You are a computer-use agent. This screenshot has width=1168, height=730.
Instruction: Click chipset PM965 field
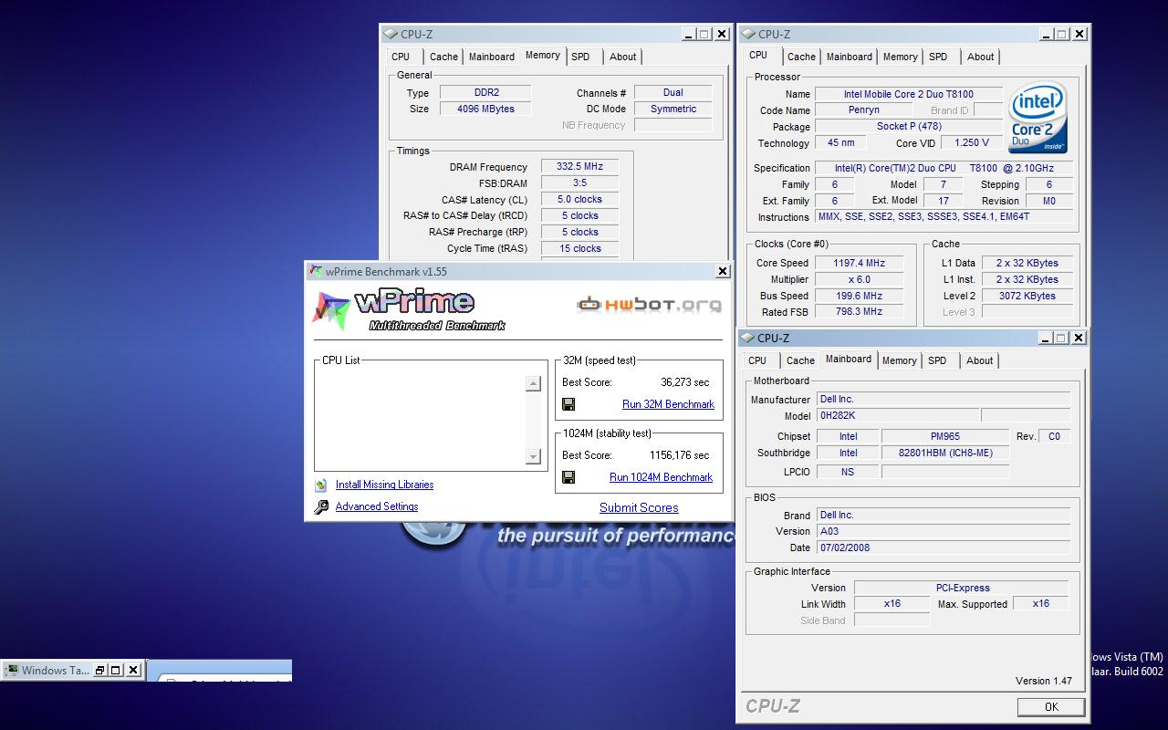[944, 436]
